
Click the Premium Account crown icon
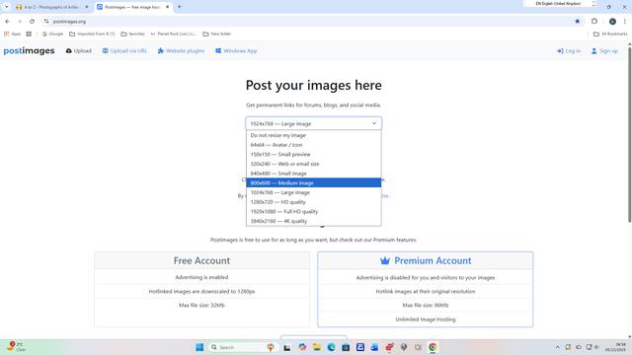385,260
